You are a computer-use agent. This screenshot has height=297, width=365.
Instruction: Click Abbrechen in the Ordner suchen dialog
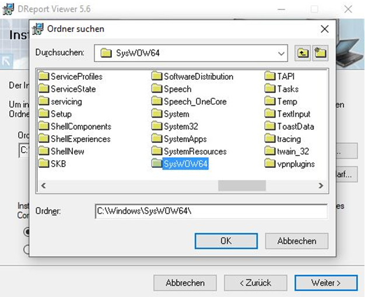click(297, 241)
